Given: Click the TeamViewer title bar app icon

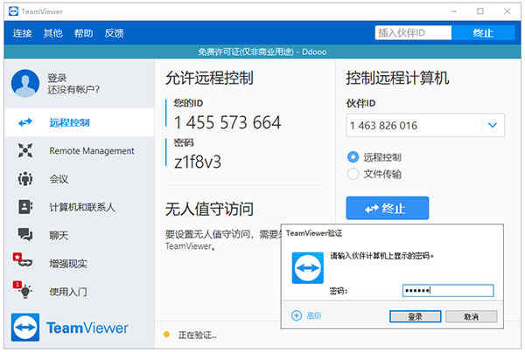Looking at the screenshot, I should coord(13,11).
